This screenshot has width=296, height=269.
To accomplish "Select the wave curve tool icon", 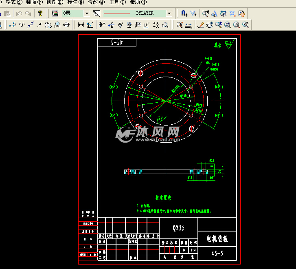I will (x=22, y=25).
